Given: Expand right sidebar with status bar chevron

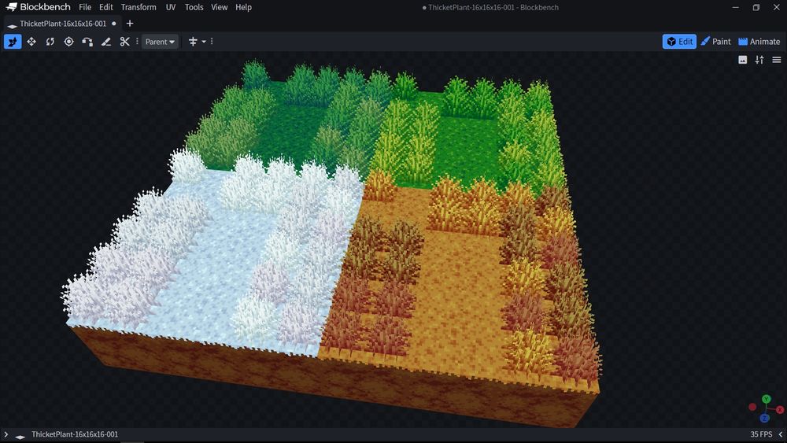Looking at the screenshot, I should tap(781, 434).
